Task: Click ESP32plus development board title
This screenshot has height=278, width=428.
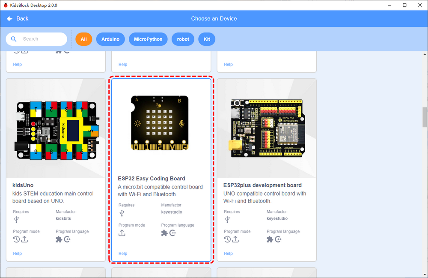Action: point(262,185)
